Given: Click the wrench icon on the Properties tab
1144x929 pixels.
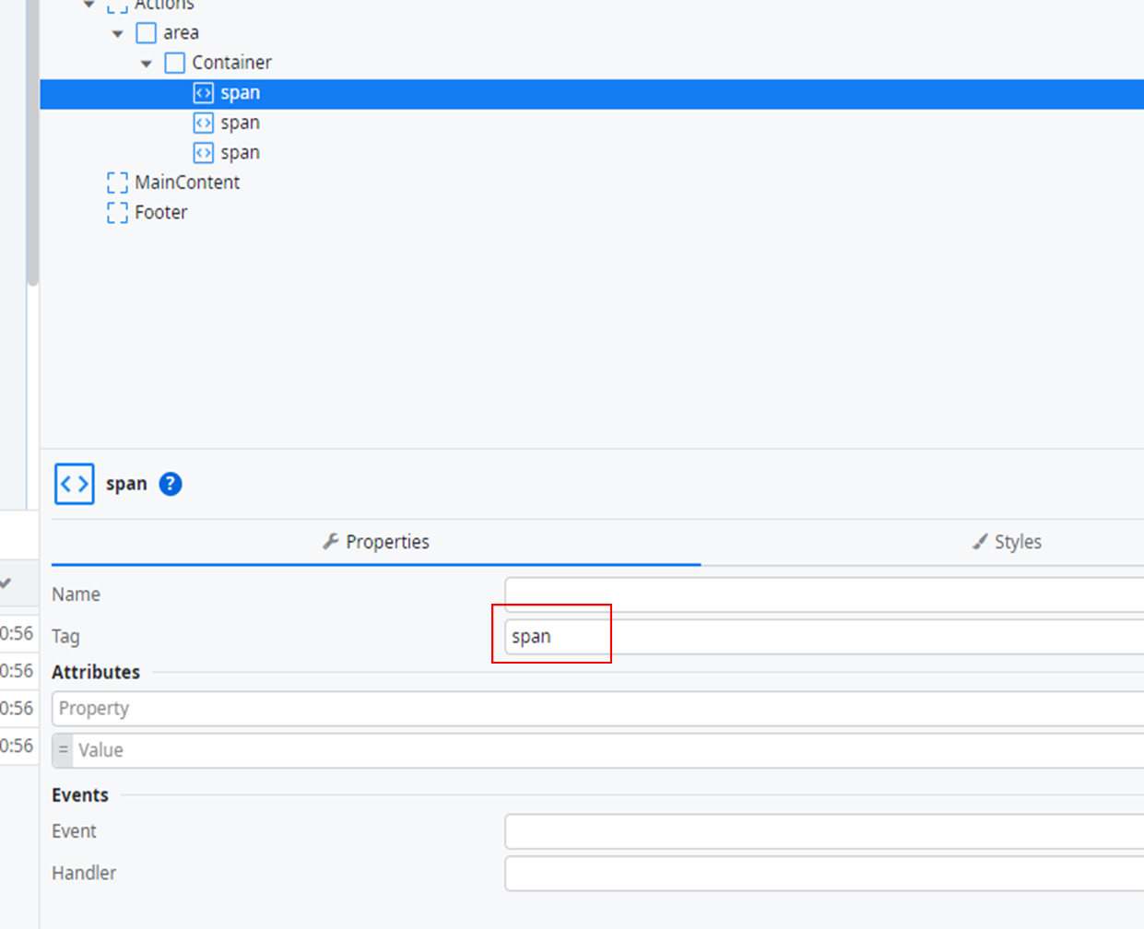Looking at the screenshot, I should click(331, 541).
